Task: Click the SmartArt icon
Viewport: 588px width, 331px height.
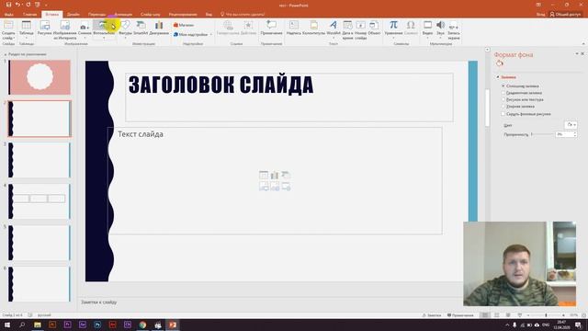Action: 141,29
